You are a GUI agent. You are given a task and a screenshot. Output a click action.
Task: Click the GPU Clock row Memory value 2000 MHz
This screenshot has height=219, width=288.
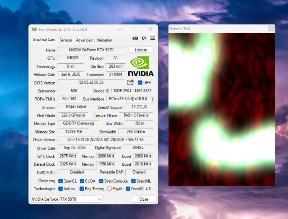pos(106,156)
